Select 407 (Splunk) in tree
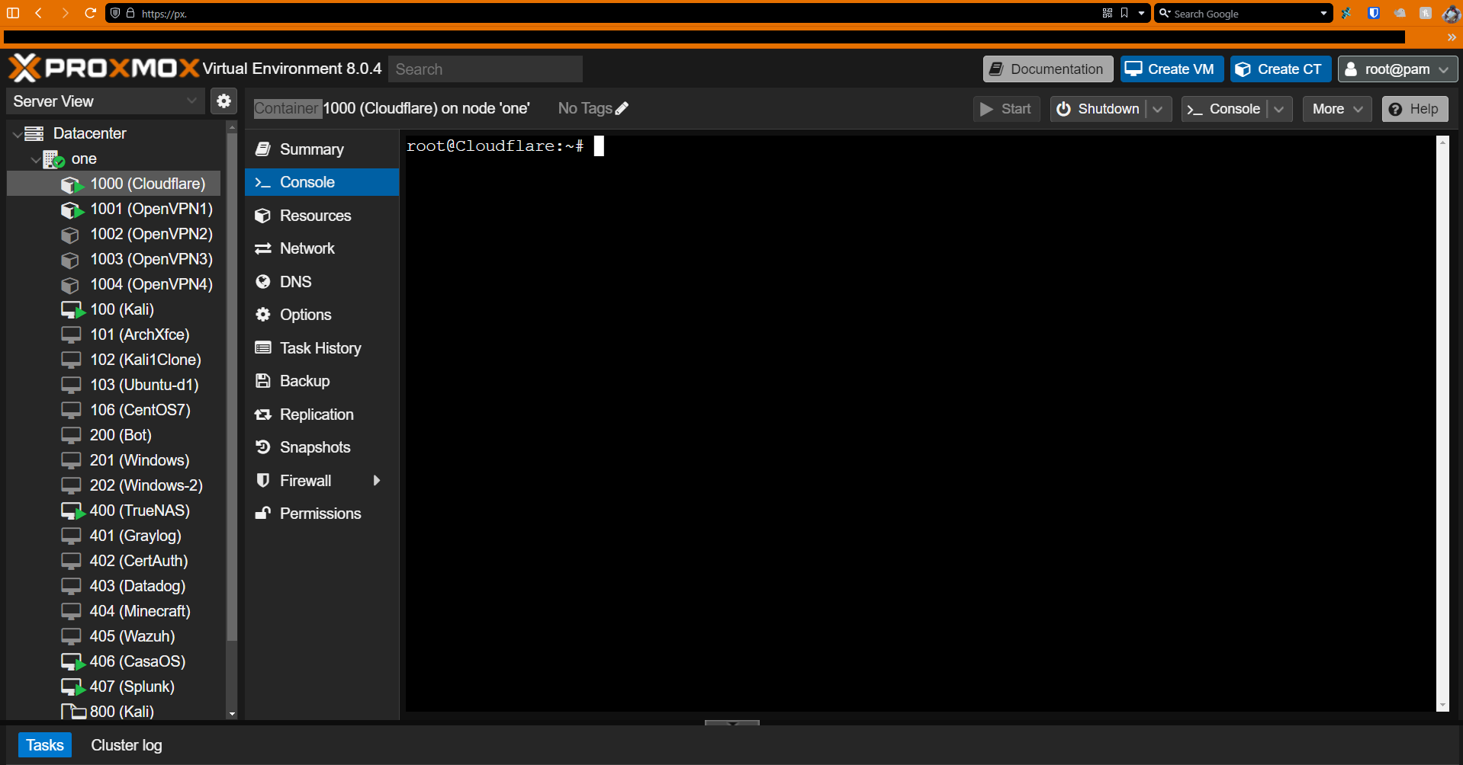This screenshot has width=1463, height=765. 114,687
